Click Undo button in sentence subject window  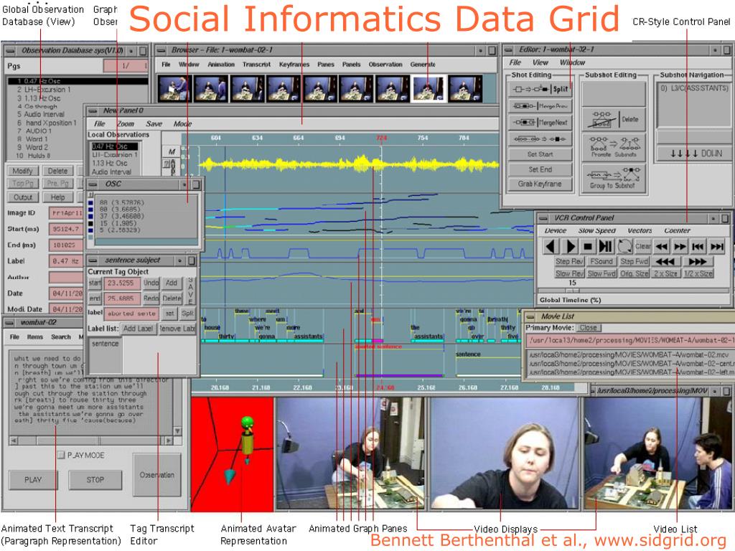pyautogui.click(x=151, y=283)
